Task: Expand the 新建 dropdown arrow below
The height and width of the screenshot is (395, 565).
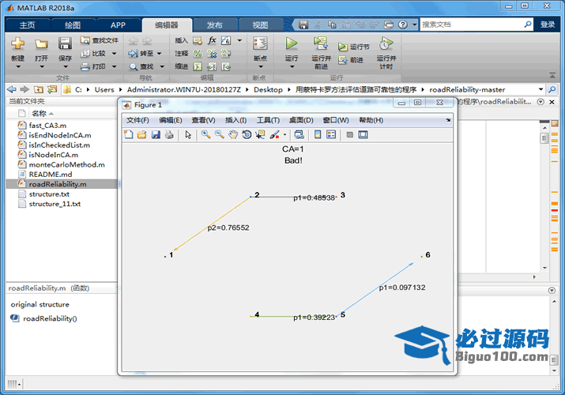Action: coord(18,67)
